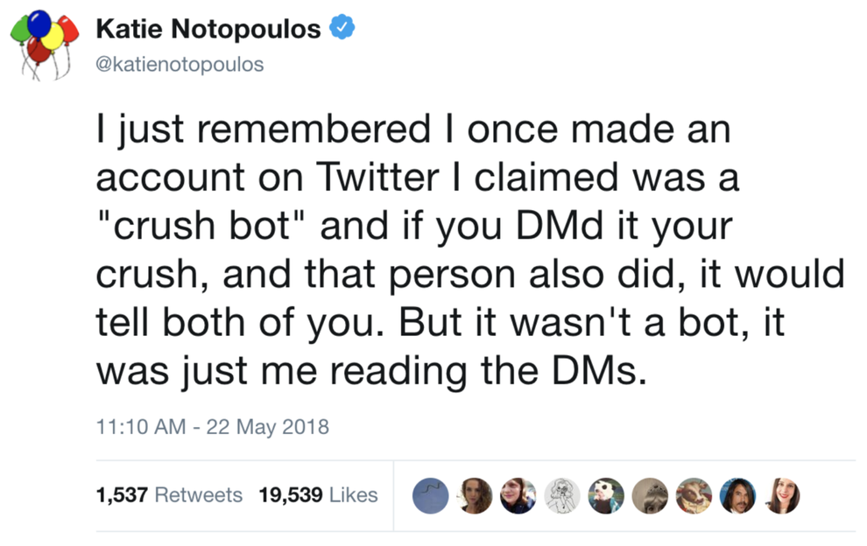The image size is (867, 546).
Task: Open the long-haired mustached man's avatar
Action: [x=737, y=495]
